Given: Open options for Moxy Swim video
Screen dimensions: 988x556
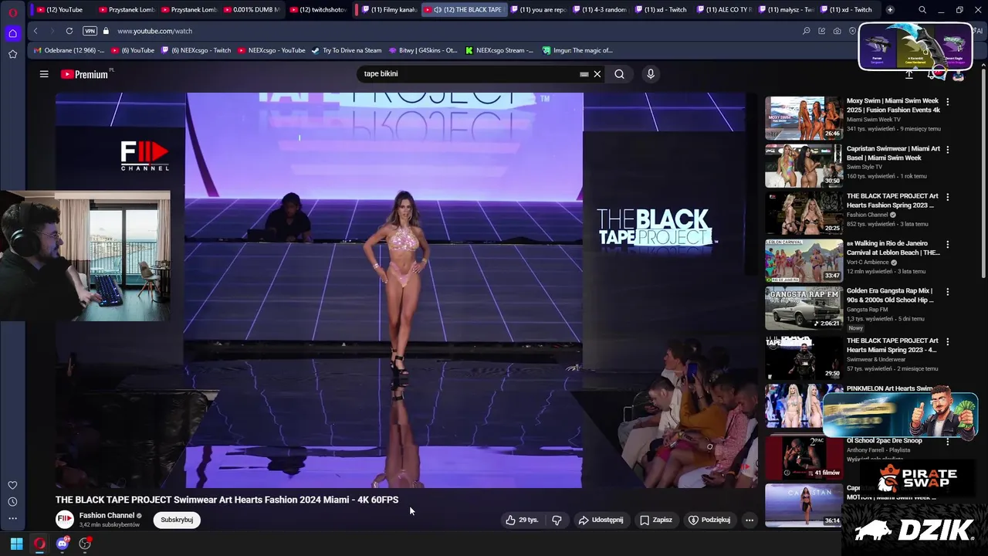Looking at the screenshot, I should point(948,101).
